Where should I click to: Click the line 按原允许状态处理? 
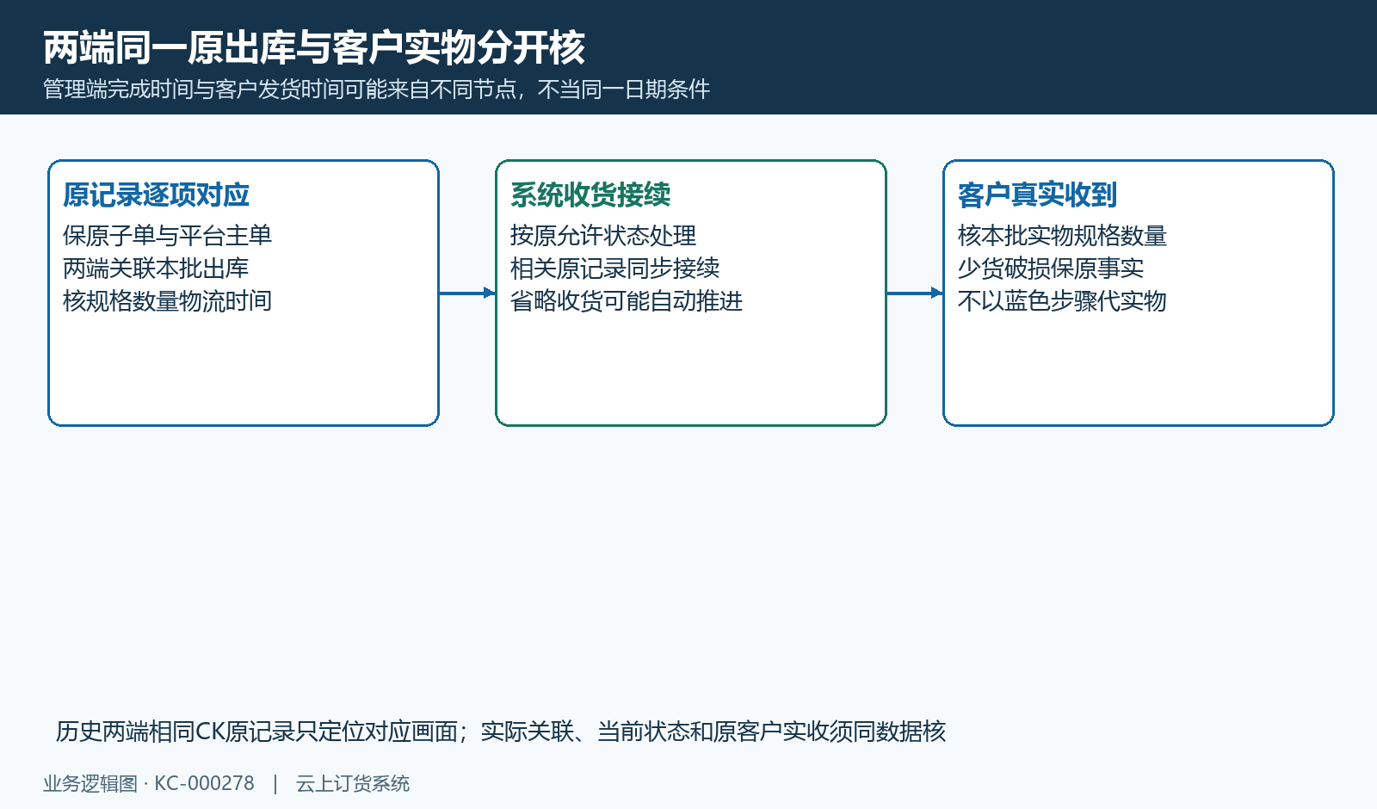[603, 235]
